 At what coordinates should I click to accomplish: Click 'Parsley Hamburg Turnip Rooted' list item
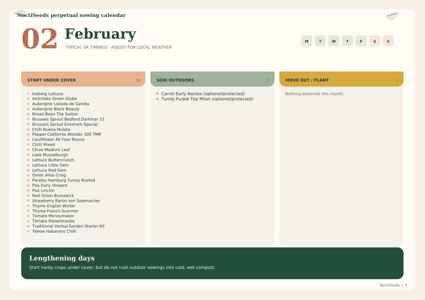pyautogui.click(x=64, y=180)
